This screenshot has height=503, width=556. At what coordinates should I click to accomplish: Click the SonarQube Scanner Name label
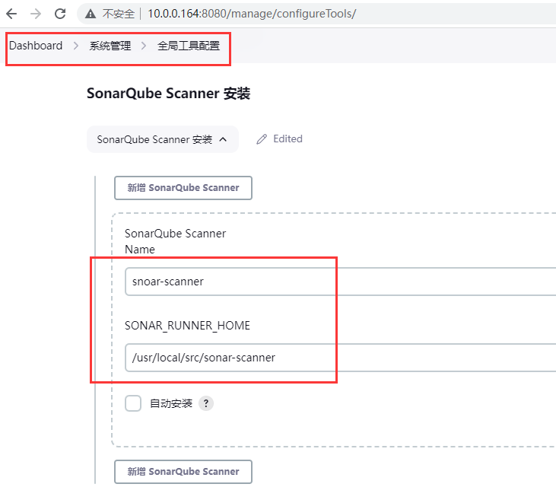point(175,241)
